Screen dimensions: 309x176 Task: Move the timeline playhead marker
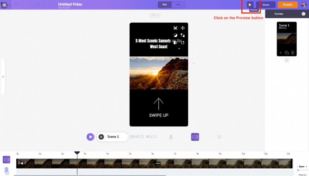(x=77, y=153)
